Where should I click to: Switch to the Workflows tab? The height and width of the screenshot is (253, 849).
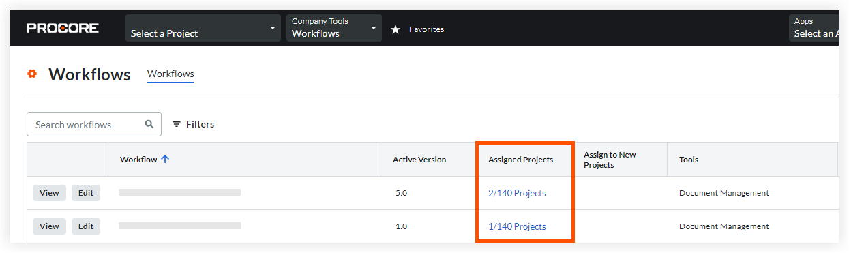tap(170, 74)
